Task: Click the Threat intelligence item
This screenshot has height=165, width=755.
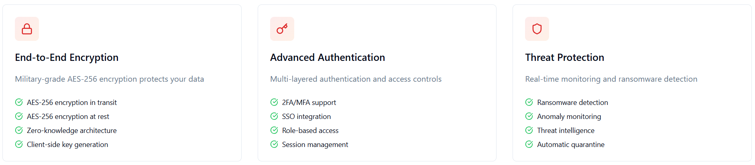Action: click(566, 131)
